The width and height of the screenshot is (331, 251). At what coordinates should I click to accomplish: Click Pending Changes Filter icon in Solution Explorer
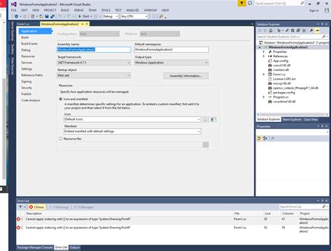coord(279,31)
